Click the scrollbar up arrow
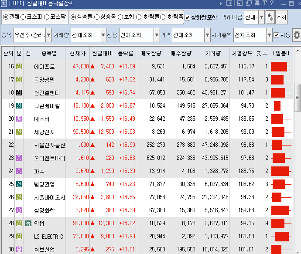Viewport: 301px width, 254px height. click(x=298, y=51)
